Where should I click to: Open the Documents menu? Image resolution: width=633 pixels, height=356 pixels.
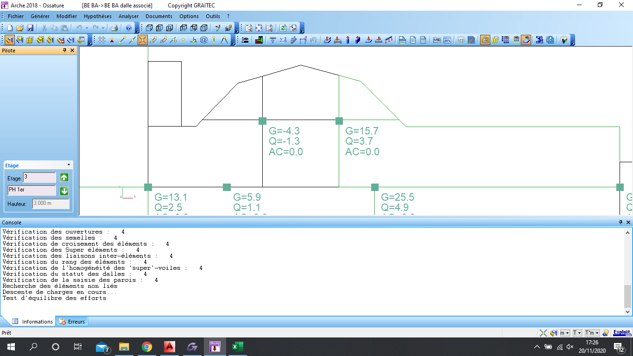(159, 16)
